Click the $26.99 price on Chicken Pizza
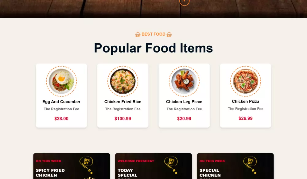This screenshot has height=179, width=307. click(x=246, y=118)
